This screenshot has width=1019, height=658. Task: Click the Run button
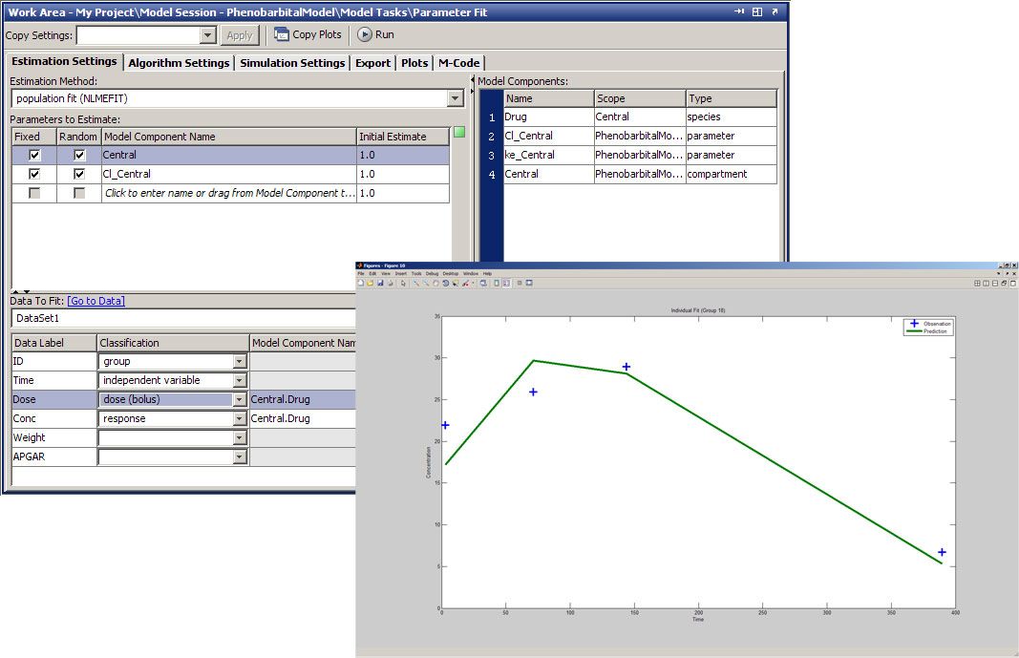[x=375, y=34]
